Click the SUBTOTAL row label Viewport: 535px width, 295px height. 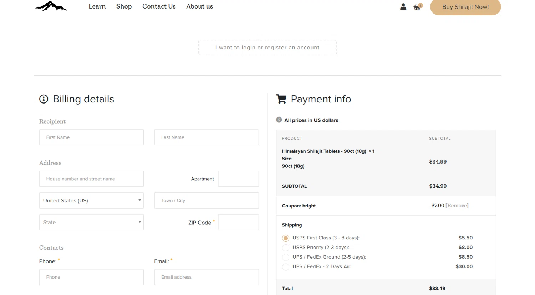(x=294, y=186)
